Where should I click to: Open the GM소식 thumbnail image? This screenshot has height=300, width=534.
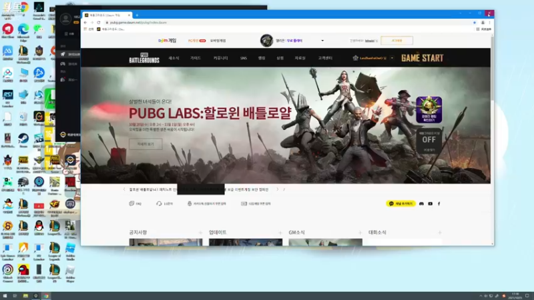[325, 242]
